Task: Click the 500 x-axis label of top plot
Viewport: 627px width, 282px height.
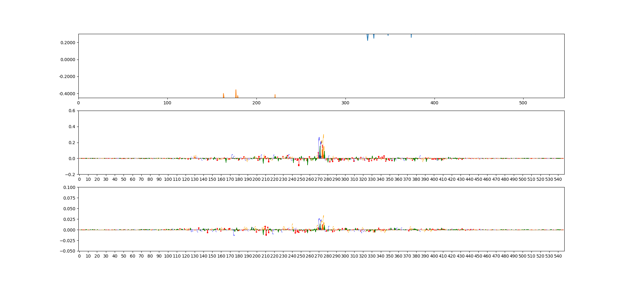Action: (523, 103)
